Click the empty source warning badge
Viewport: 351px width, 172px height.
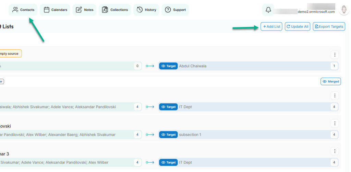(10, 54)
